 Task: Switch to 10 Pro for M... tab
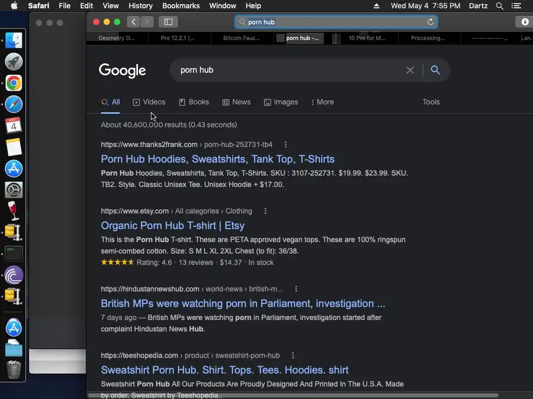tap(367, 38)
